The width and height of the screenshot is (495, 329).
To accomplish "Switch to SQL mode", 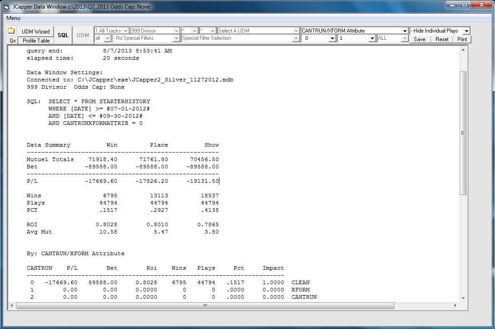I will point(63,35).
